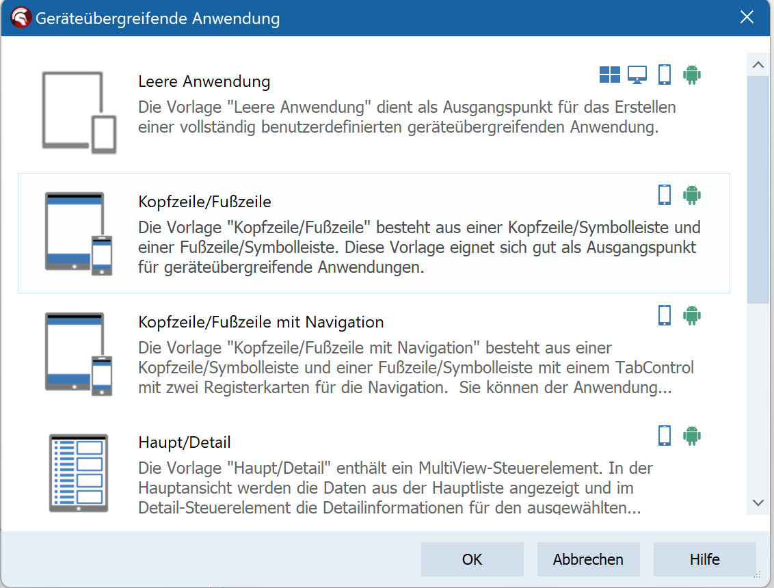Viewport: 774px width, 588px height.
Task: Click the Android icon in Kopfzeile/Fußzeile row
Action: (x=692, y=195)
